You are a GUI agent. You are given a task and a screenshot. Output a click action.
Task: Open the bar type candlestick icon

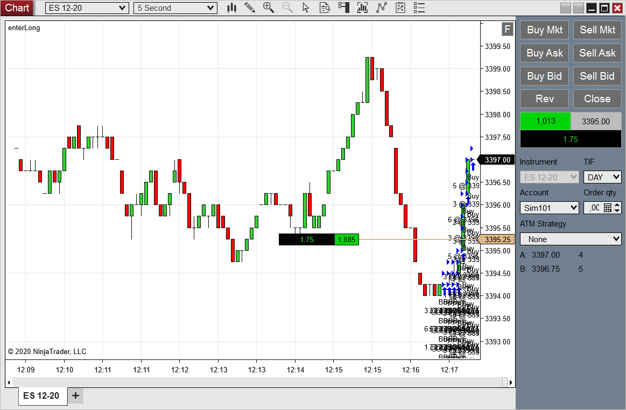[x=231, y=8]
